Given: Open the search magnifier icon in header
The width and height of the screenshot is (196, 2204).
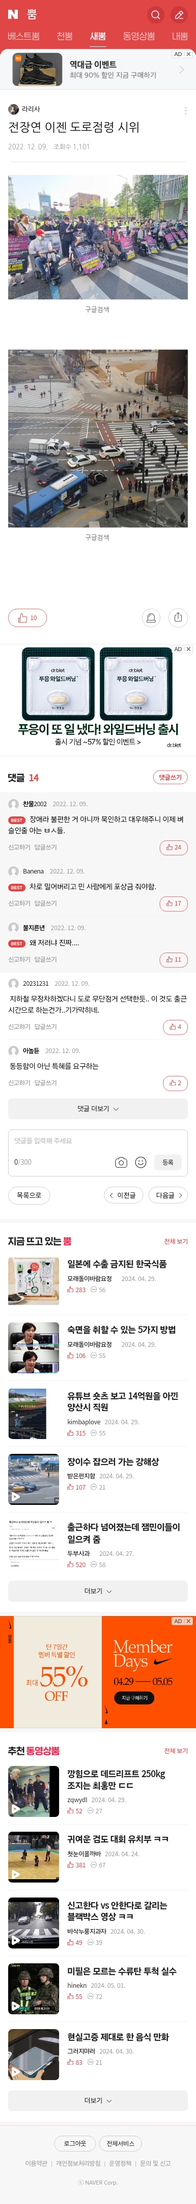Looking at the screenshot, I should click(x=155, y=15).
